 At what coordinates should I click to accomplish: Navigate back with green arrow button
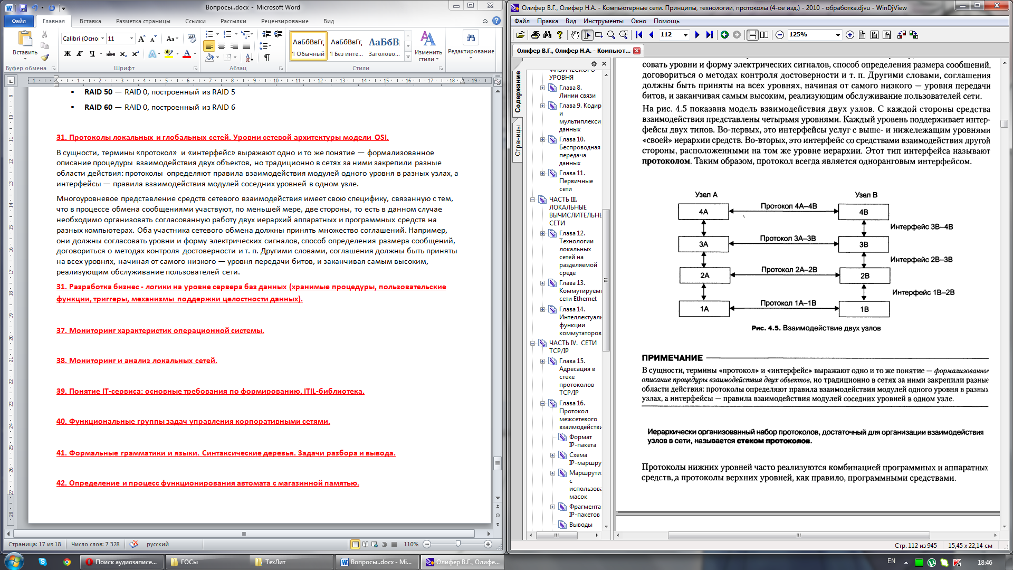[724, 35]
